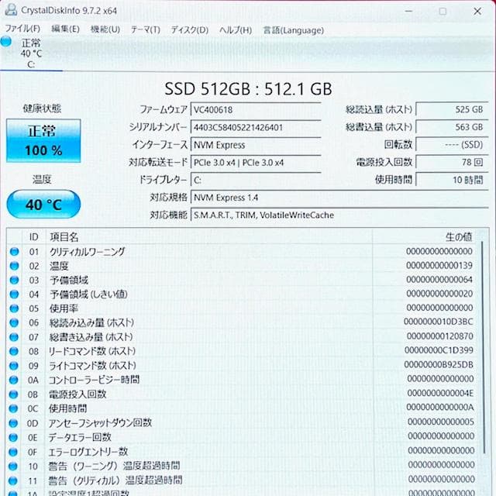Click the attribute list vertical scrollbar
This screenshot has height=496, width=496.
coord(483,348)
